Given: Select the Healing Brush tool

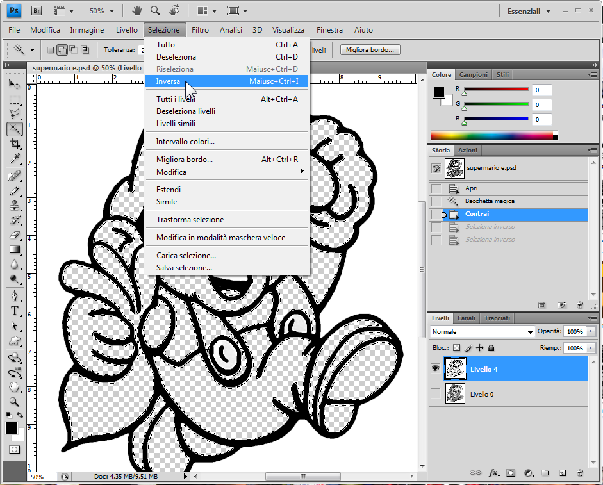Looking at the screenshot, I should (15, 176).
